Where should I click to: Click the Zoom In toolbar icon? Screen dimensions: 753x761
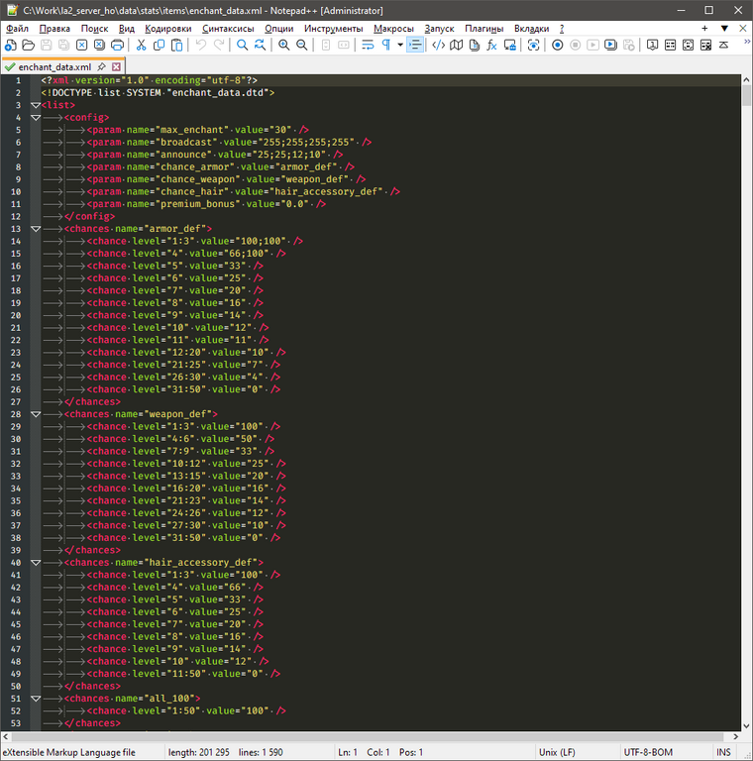[284, 46]
